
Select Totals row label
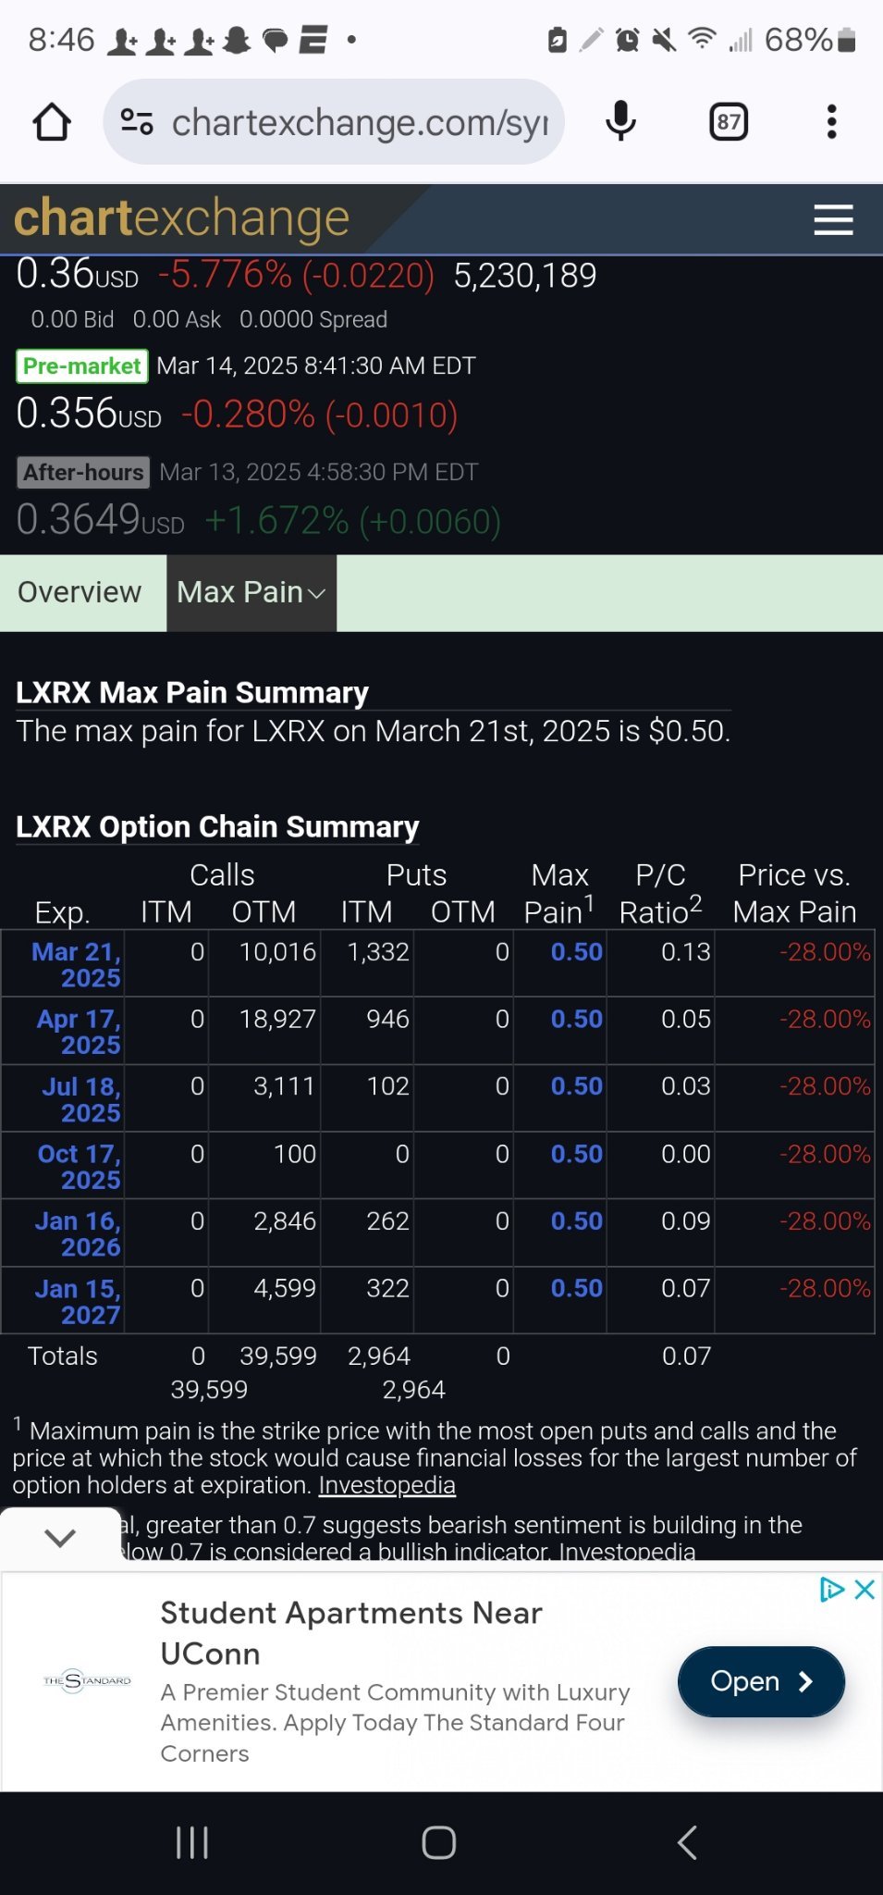(63, 1356)
